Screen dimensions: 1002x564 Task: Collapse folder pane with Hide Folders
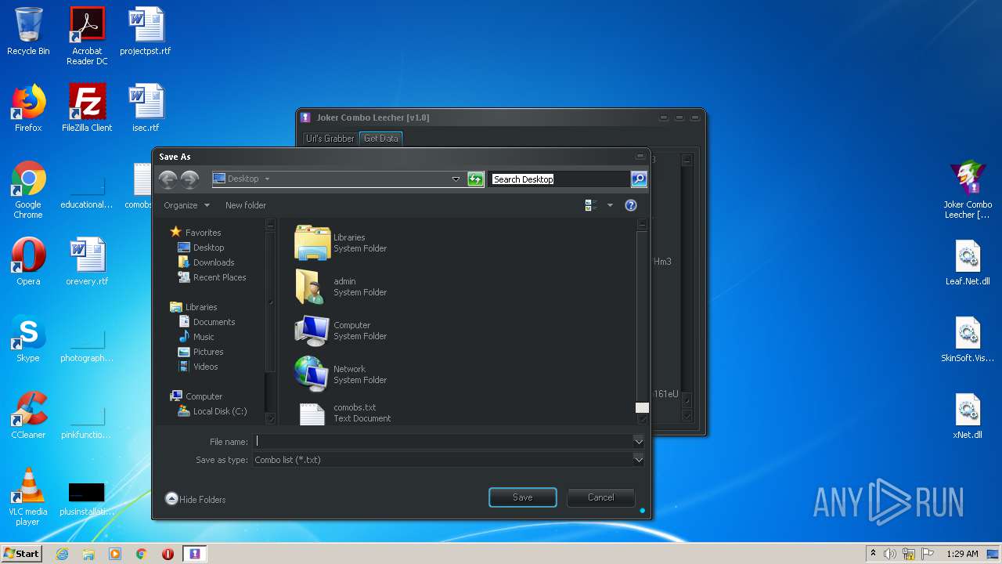click(x=196, y=499)
